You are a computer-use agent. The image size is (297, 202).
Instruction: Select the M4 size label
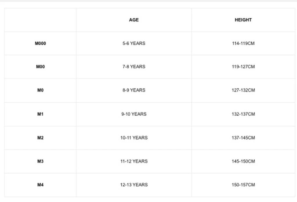click(40, 185)
